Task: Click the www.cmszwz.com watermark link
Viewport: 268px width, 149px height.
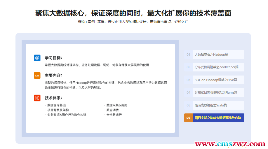Action: (230, 144)
